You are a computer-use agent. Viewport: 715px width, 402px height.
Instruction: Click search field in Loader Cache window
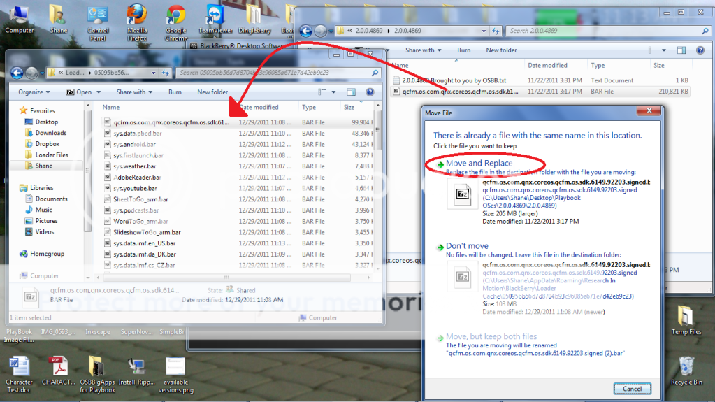[278, 73]
